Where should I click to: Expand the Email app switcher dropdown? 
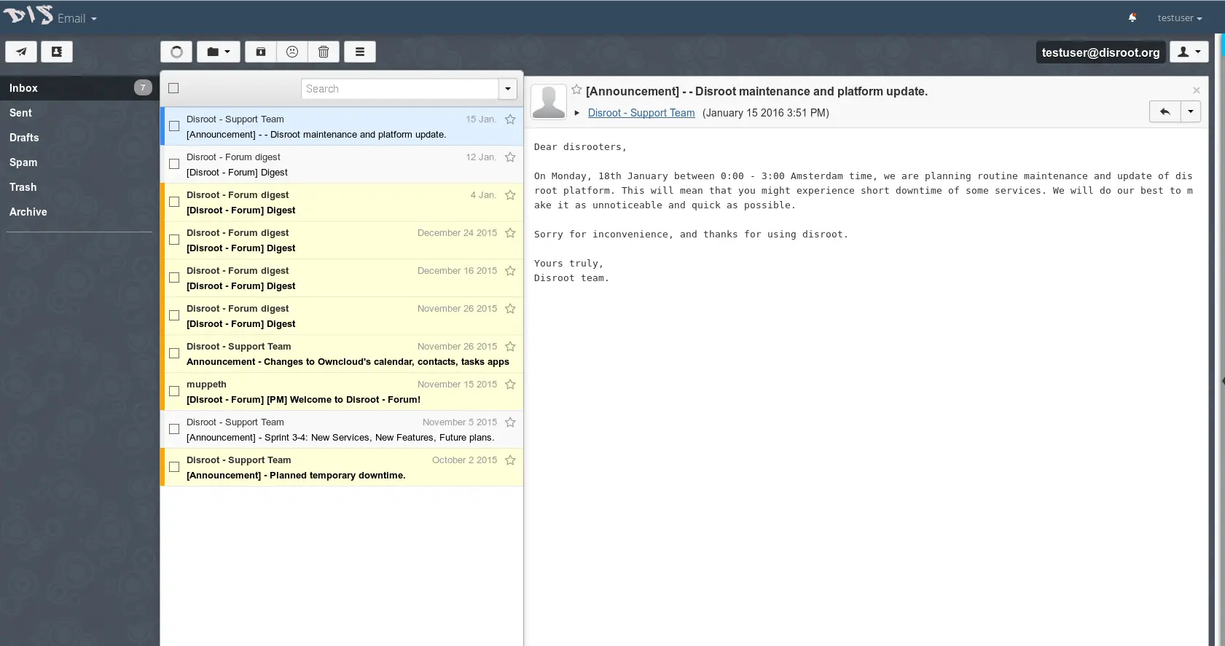pyautogui.click(x=77, y=18)
